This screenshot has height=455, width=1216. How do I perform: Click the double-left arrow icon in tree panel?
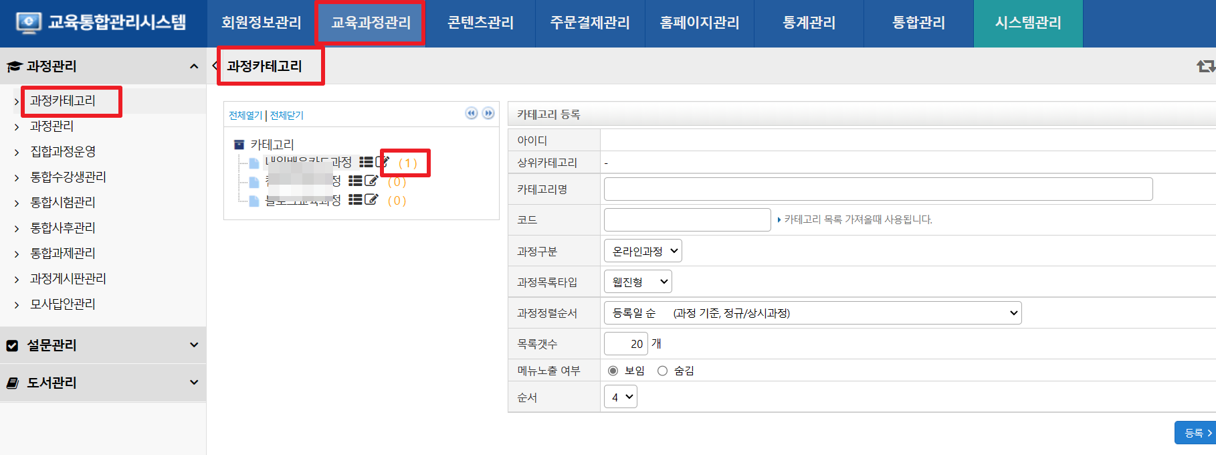click(472, 113)
